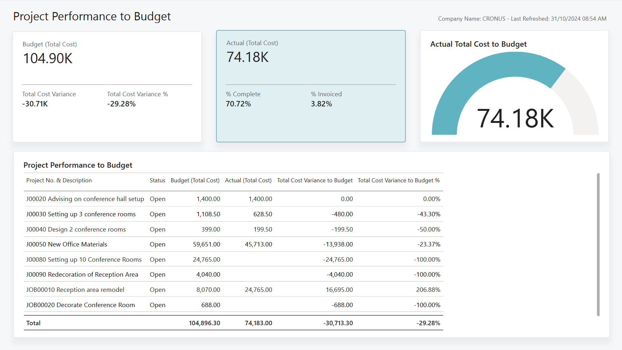
Task: Select row J00050 New Office Materials
Action: (x=233, y=244)
